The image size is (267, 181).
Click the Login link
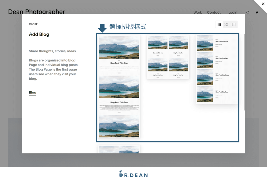pos(233,12)
